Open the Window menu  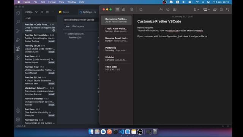coord(72,2)
